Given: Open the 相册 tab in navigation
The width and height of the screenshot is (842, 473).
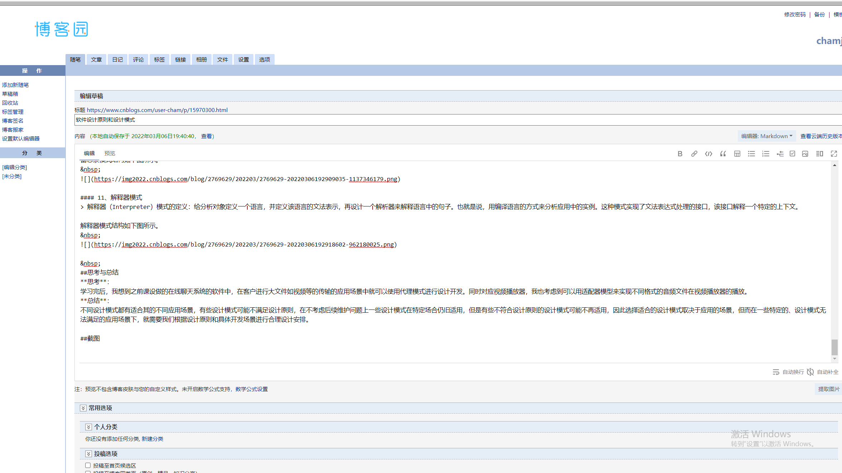Looking at the screenshot, I should pos(201,60).
